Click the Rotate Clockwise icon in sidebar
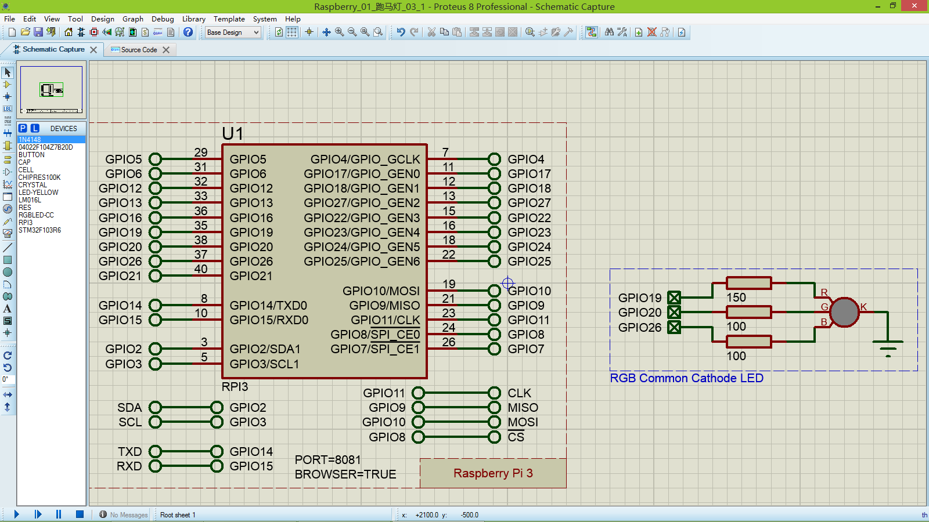Screen dimensions: 929x522 [8, 356]
